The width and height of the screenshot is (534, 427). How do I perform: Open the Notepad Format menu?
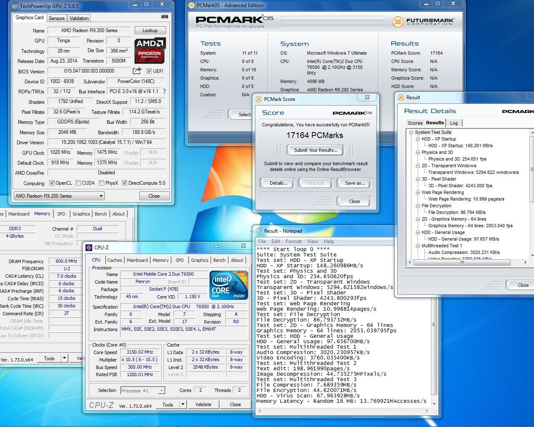294,241
